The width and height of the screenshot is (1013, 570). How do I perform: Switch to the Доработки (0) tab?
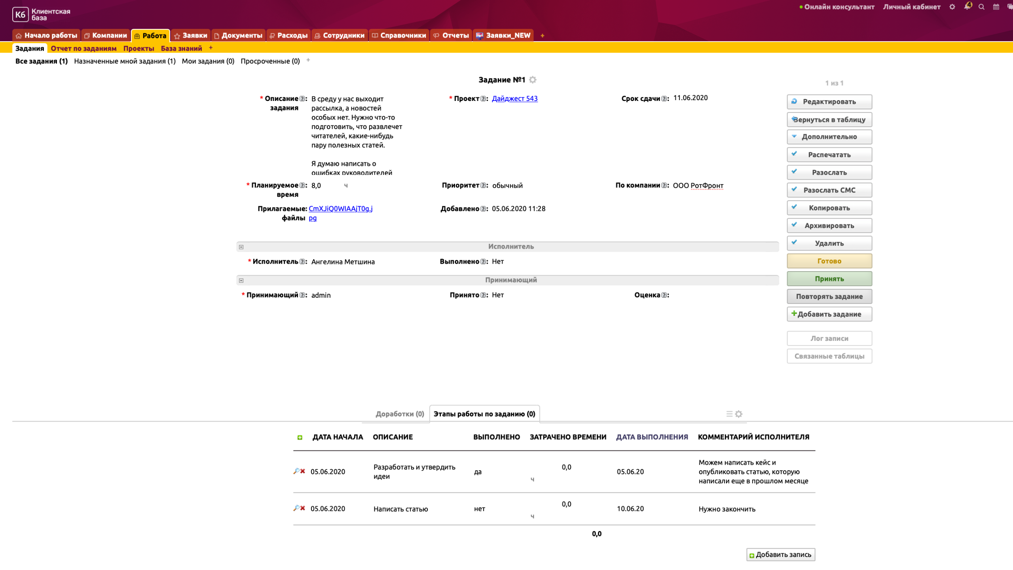(400, 414)
